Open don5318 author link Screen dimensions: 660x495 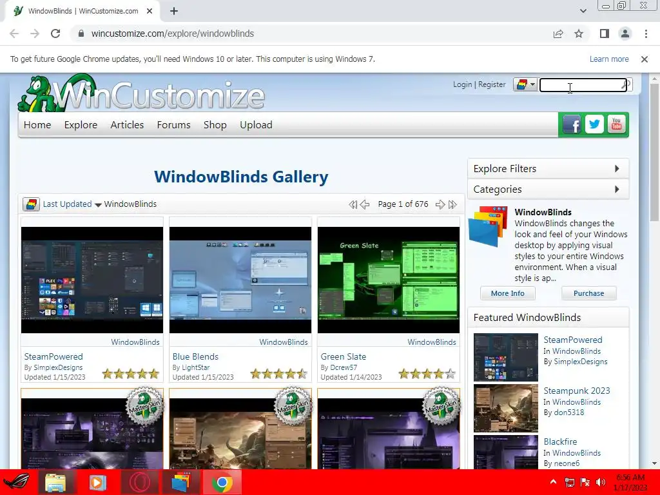pyautogui.click(x=569, y=412)
